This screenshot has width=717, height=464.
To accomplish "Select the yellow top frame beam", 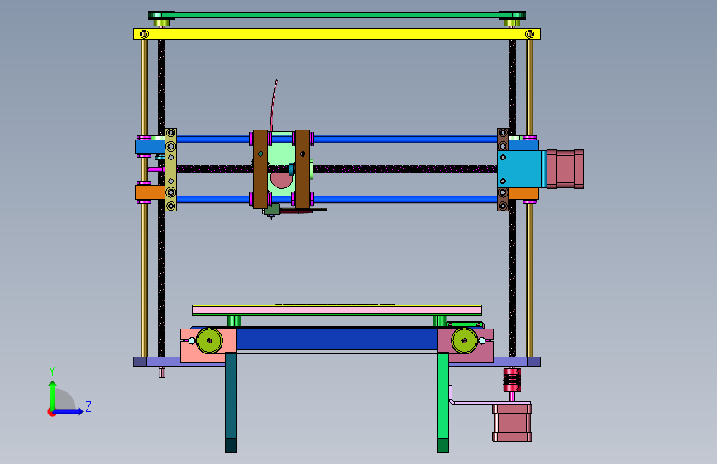I will tap(337, 34).
